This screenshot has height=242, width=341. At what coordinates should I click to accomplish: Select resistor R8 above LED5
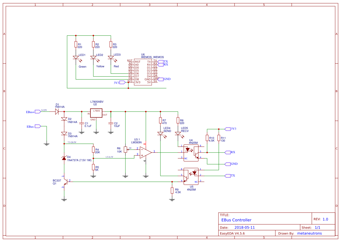point(178,120)
